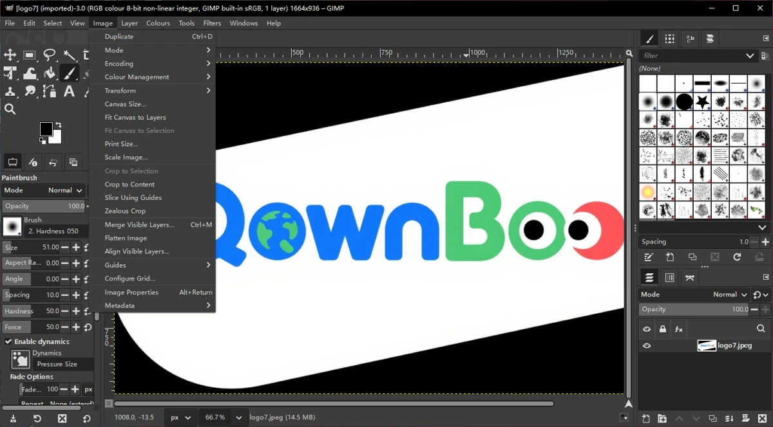This screenshot has width=773, height=427.
Task: Choose Flatten Image menu entry
Action: (x=153, y=238)
